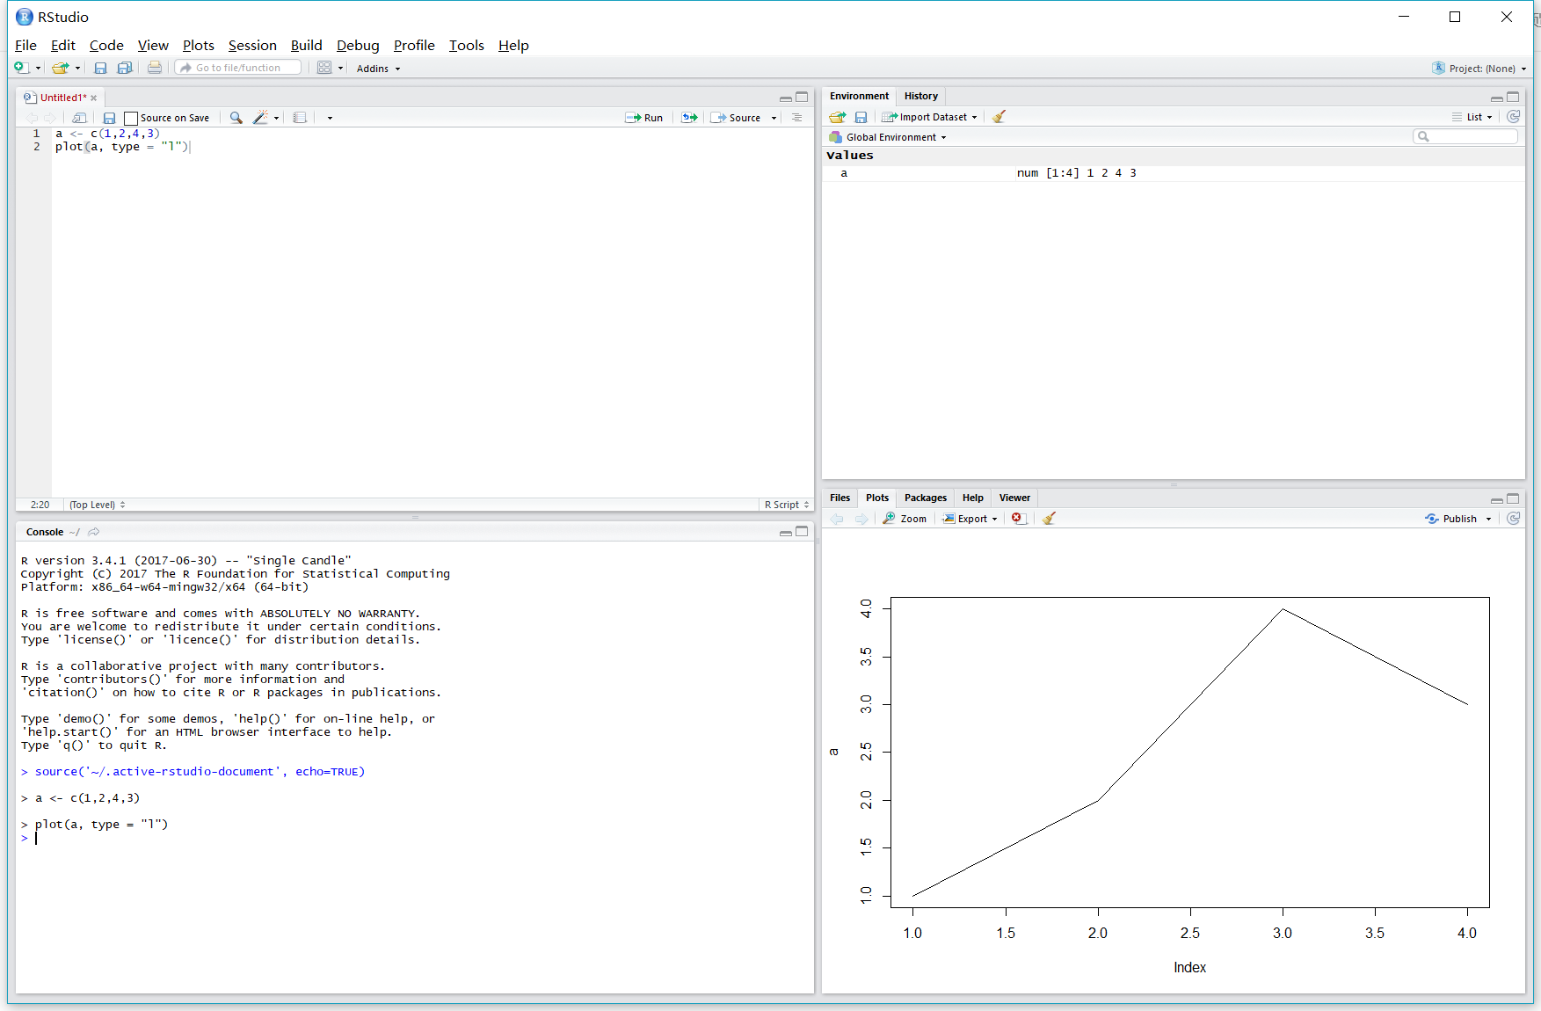Open the (Top Level) scope selector

(98, 505)
